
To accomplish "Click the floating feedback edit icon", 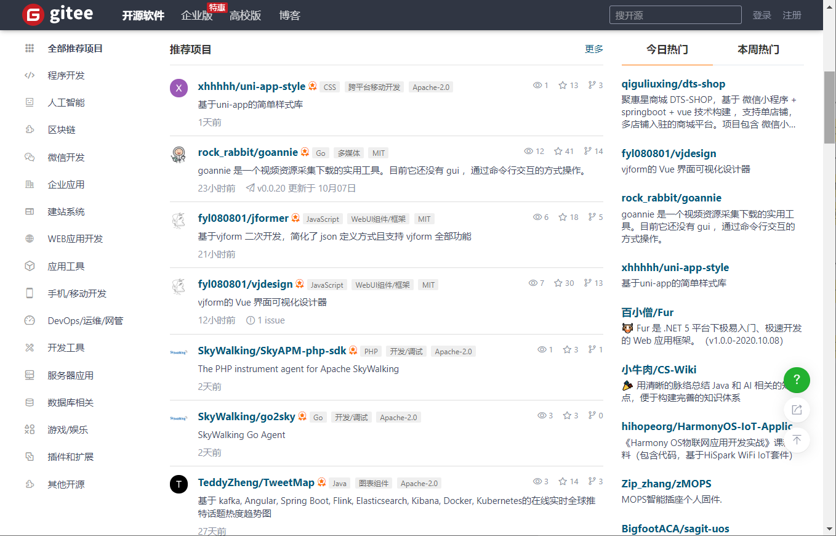I will [x=797, y=410].
